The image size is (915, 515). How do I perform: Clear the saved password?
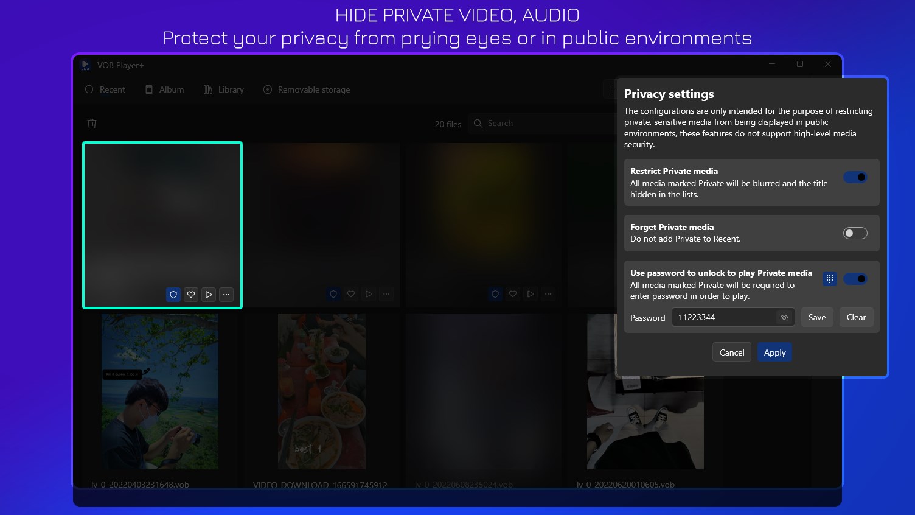point(856,317)
